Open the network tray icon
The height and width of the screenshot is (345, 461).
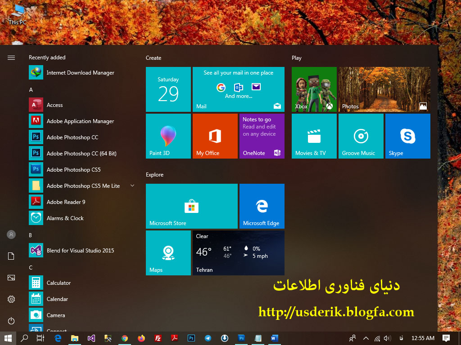click(377, 338)
